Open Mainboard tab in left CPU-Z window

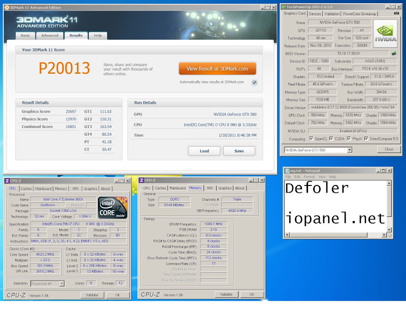[43, 189]
